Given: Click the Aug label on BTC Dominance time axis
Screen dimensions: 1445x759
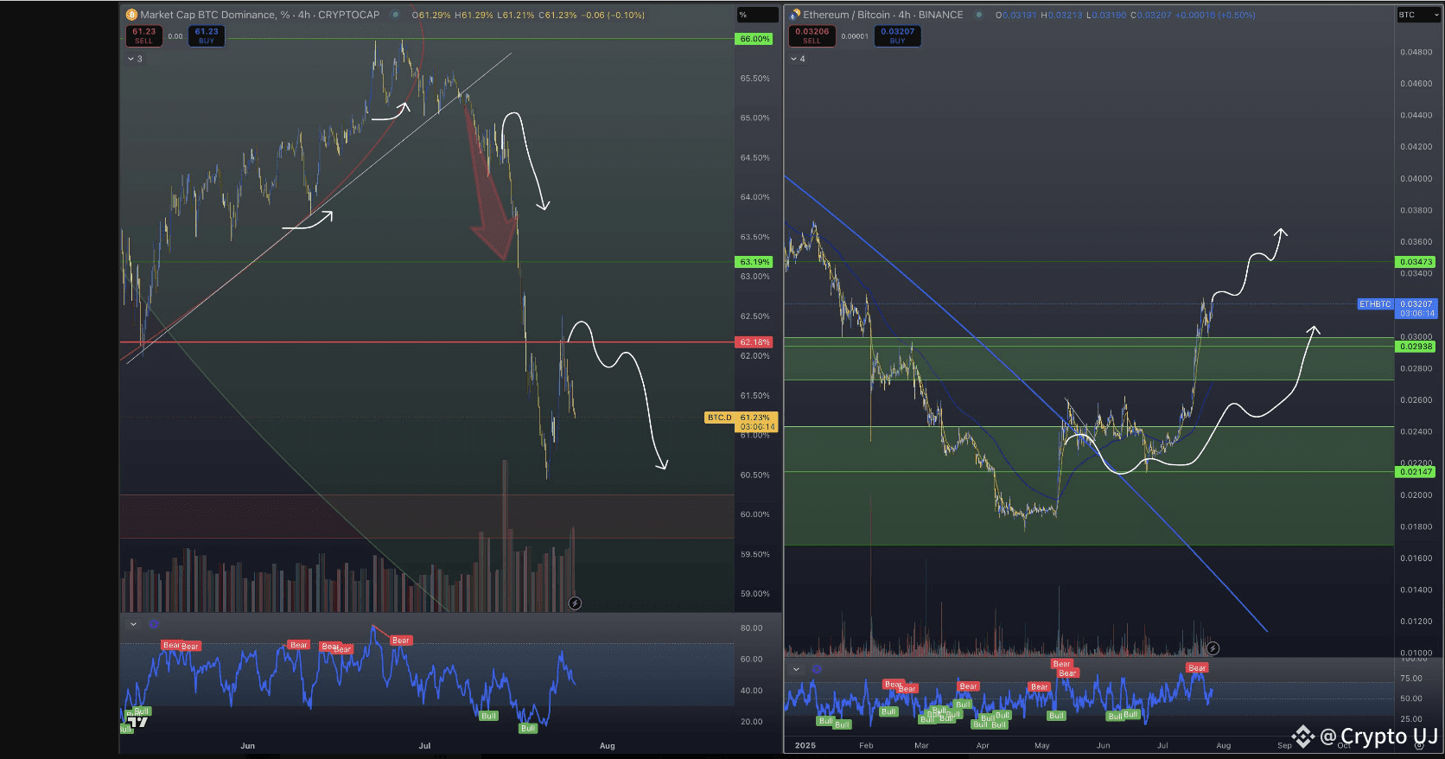Looking at the screenshot, I should click(608, 745).
